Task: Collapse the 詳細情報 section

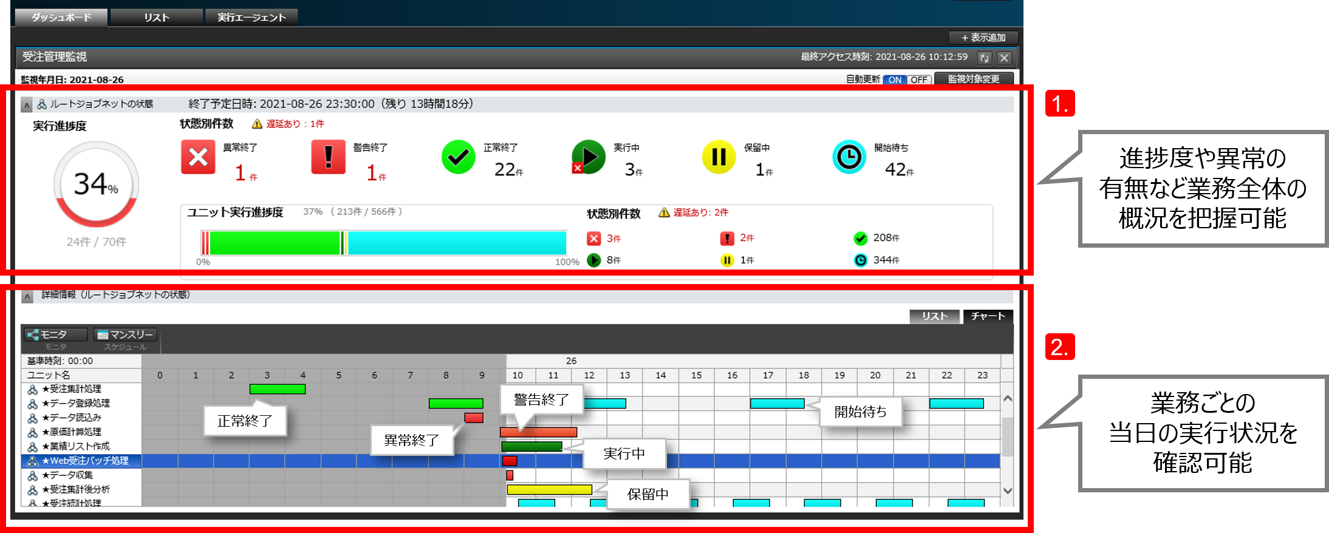Action: (27, 296)
